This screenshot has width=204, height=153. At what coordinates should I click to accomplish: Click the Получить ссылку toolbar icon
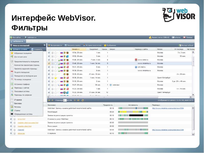(66, 45)
